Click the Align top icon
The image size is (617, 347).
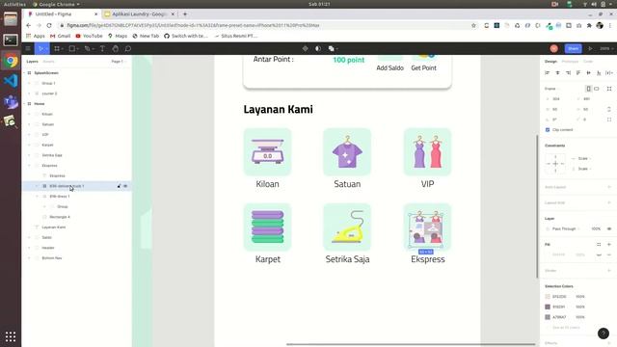pyautogui.click(x=578, y=73)
